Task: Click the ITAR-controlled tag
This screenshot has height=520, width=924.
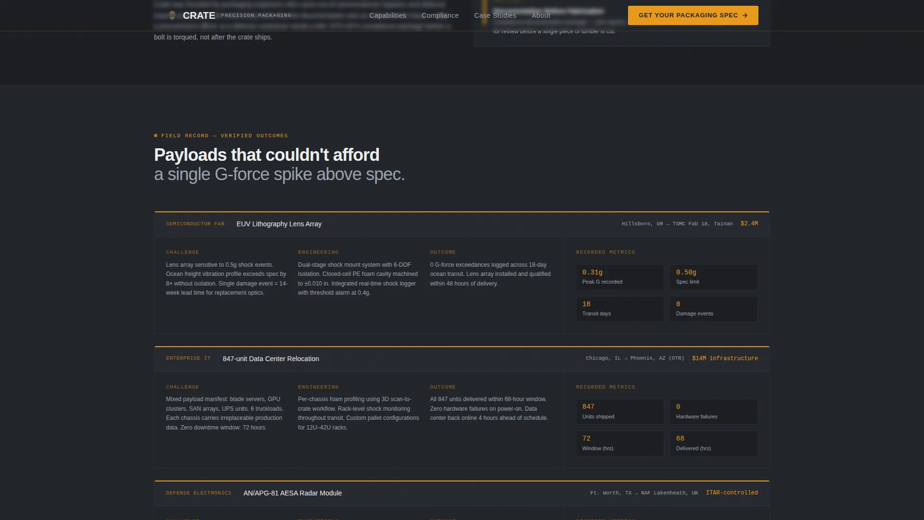Action: tap(732, 493)
